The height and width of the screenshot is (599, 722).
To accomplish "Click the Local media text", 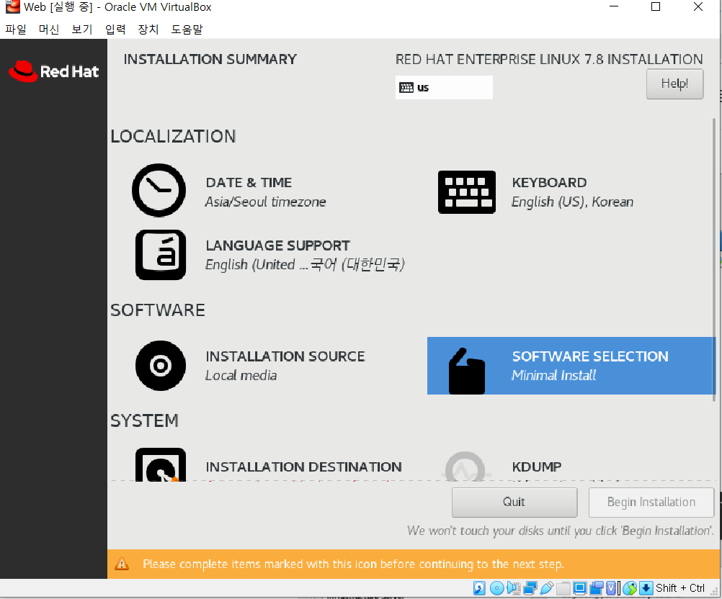I will point(241,375).
